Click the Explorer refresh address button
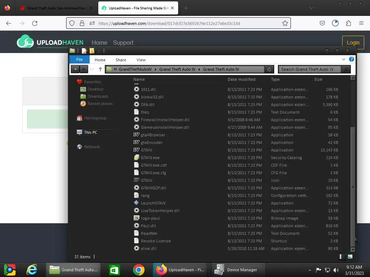 click(269, 69)
